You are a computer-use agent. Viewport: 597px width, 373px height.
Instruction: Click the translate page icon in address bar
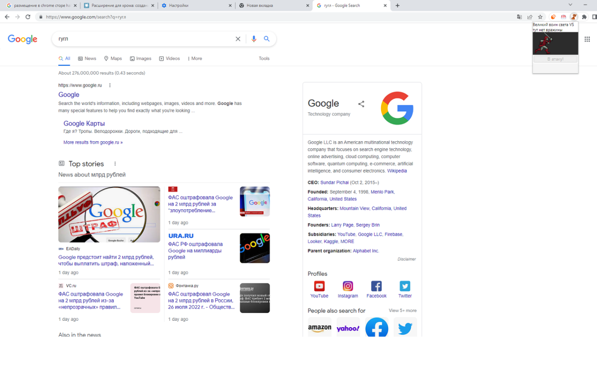tap(519, 17)
